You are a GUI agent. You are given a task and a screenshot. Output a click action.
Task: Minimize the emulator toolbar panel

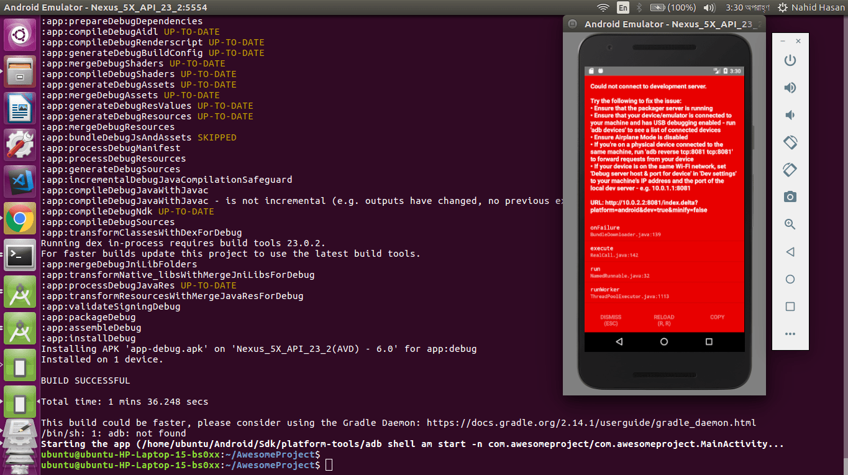coord(782,41)
